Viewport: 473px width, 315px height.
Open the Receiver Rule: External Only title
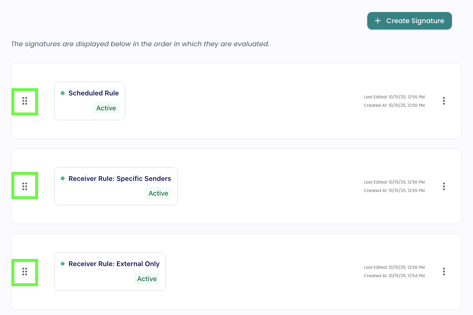(114, 264)
